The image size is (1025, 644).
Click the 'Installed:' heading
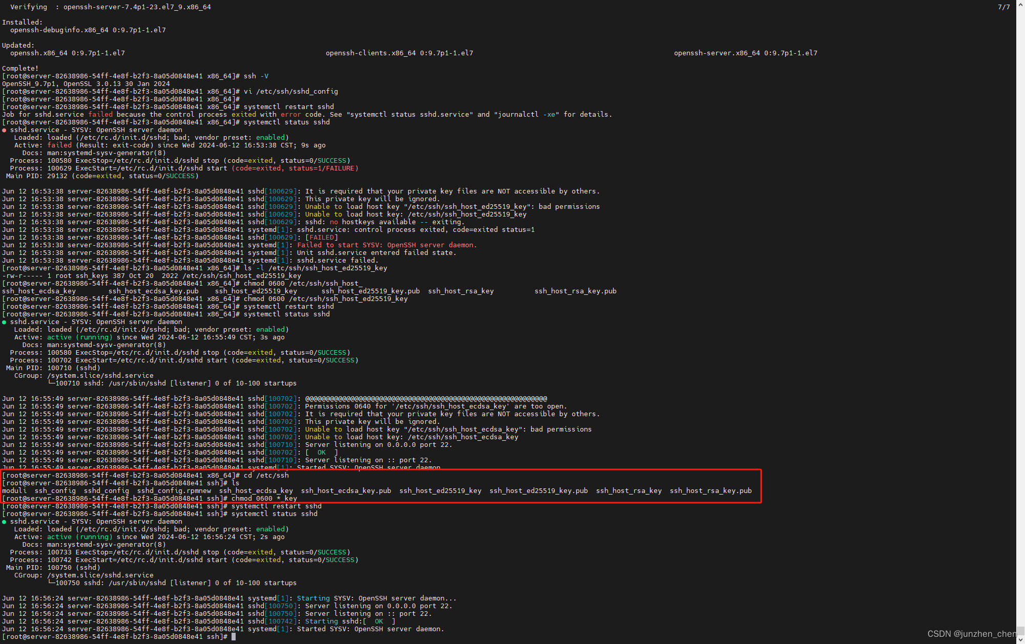[x=22, y=22]
